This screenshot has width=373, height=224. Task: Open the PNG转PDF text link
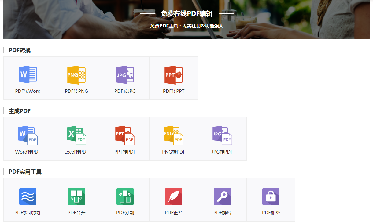click(174, 152)
